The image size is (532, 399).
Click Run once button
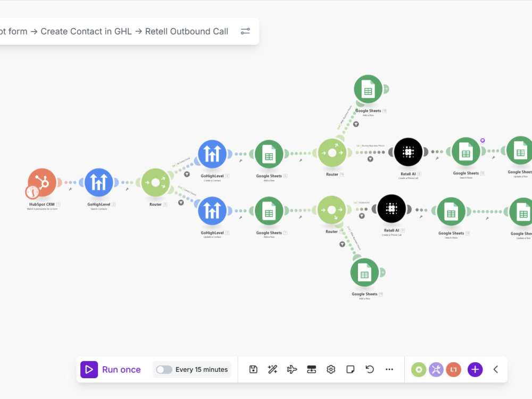(111, 370)
